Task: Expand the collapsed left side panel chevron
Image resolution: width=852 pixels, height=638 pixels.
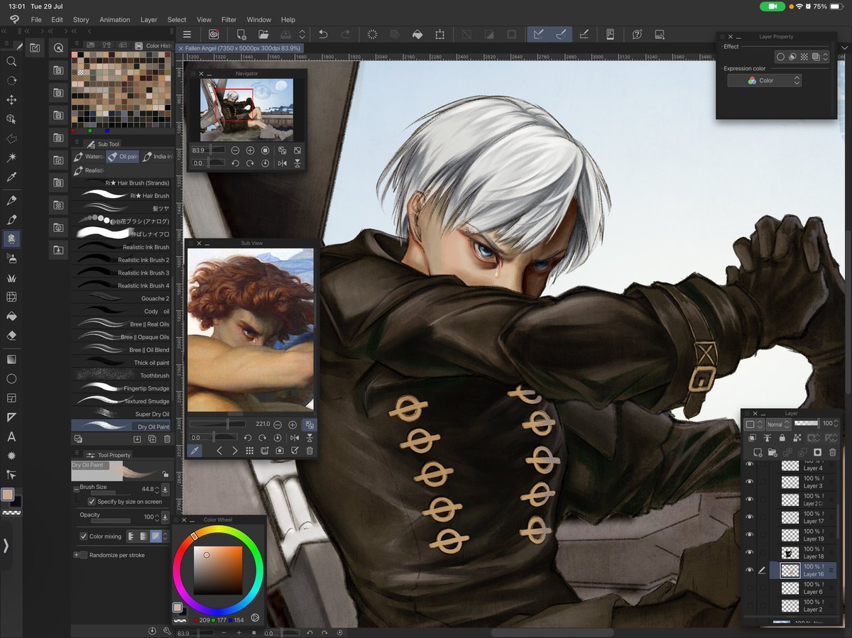Action: pos(6,546)
